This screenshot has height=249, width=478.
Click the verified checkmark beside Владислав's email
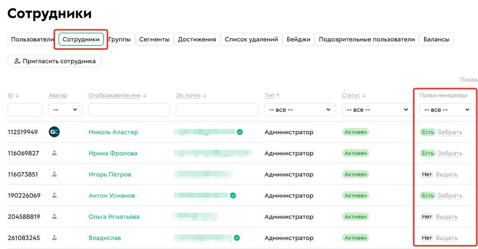pyautogui.click(x=237, y=237)
